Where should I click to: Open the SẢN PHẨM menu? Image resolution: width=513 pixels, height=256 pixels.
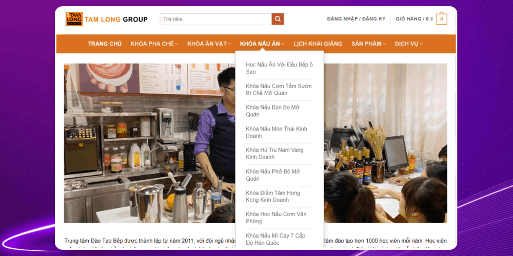click(366, 44)
